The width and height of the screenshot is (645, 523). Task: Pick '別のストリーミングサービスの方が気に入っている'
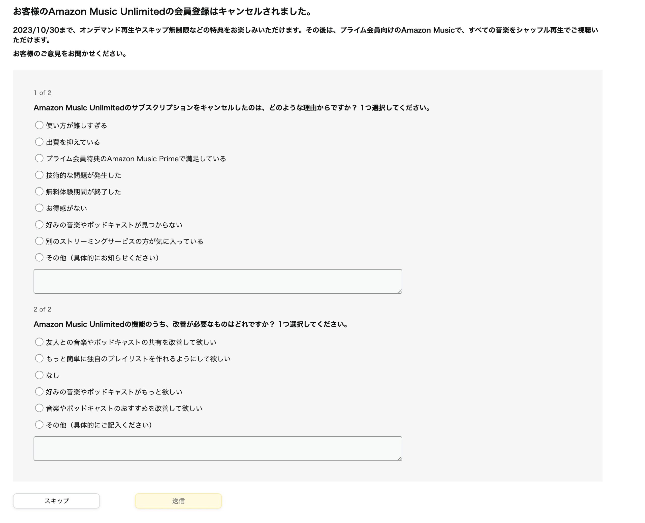tap(39, 241)
